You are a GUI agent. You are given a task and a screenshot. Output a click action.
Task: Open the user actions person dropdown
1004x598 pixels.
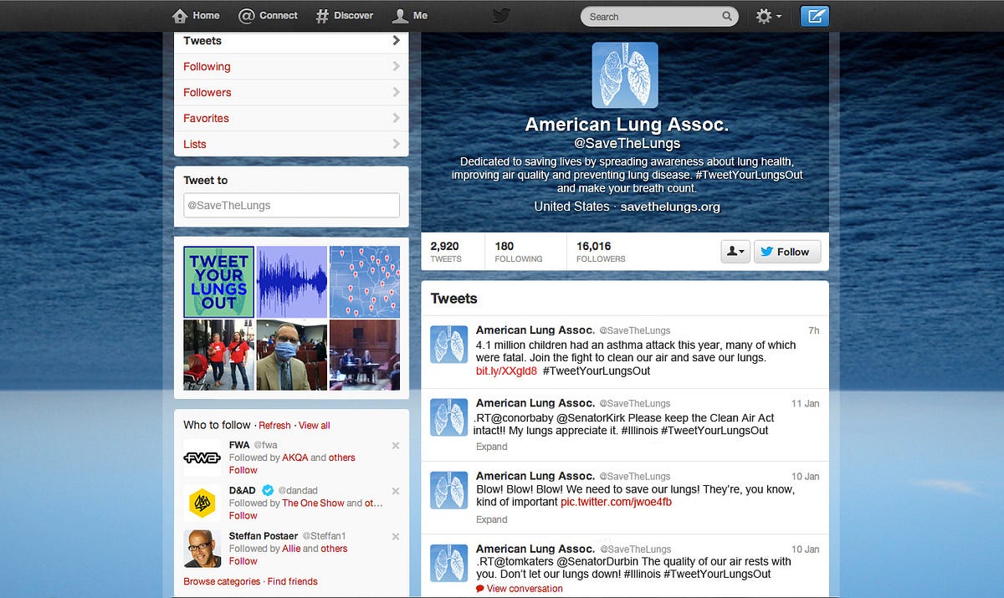tap(735, 251)
